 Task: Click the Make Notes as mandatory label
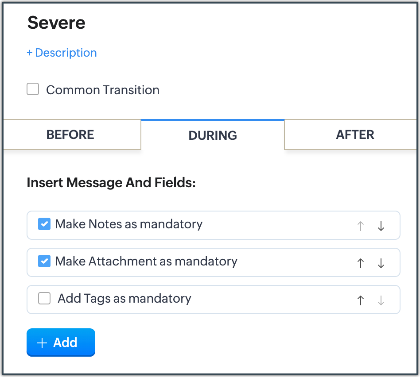click(129, 224)
